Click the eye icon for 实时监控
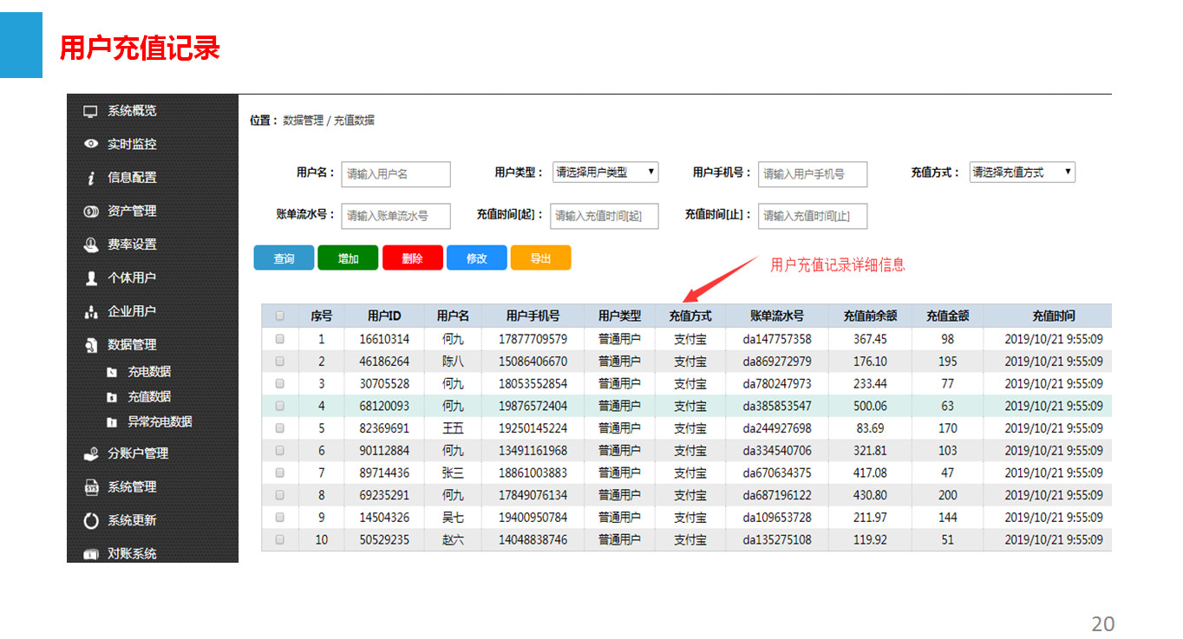The height and width of the screenshot is (639, 1183). click(x=90, y=145)
